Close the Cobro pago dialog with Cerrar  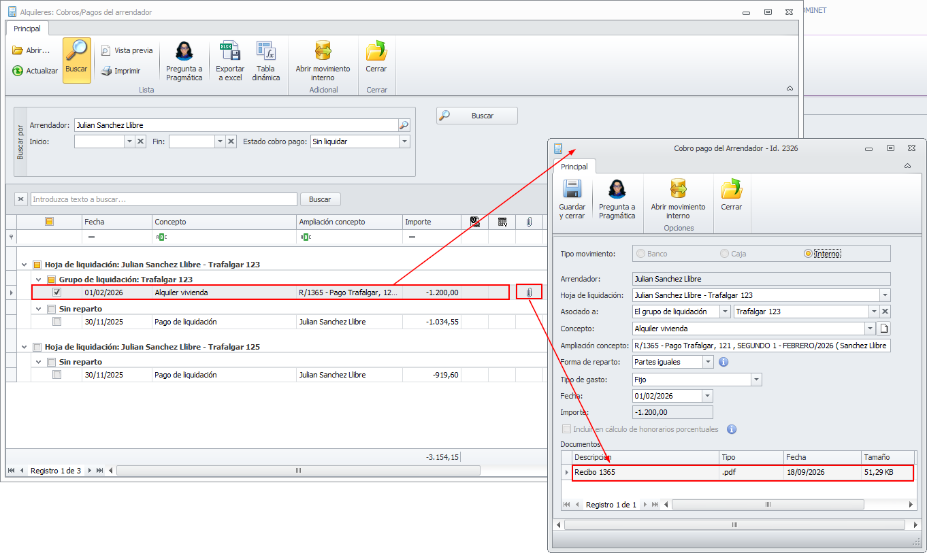coord(732,195)
